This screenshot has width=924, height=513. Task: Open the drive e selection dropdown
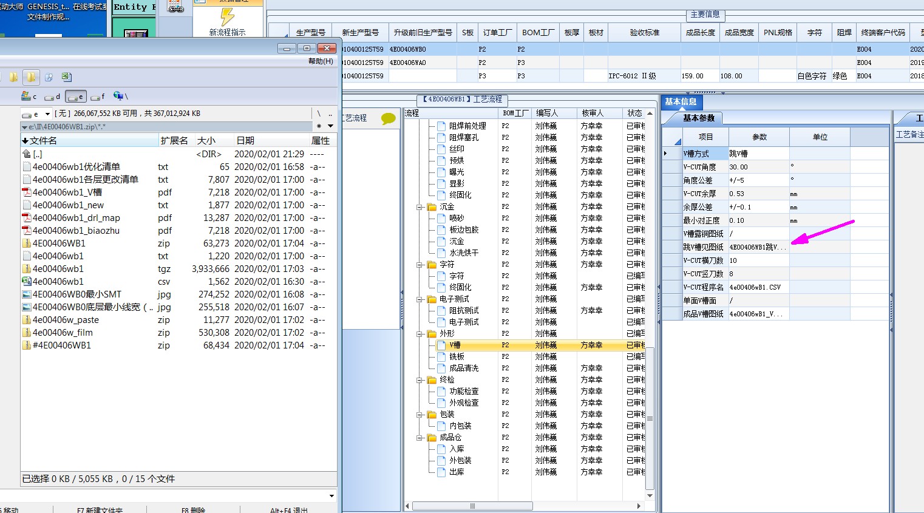click(x=47, y=114)
